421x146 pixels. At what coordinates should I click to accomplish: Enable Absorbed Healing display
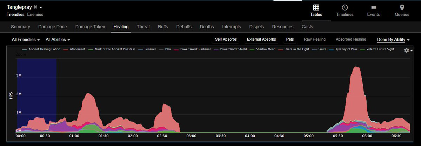(351, 39)
